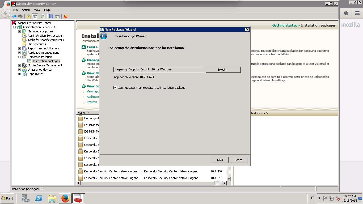Click the Reports and notifications icon
363x204 pixels.
[24, 48]
